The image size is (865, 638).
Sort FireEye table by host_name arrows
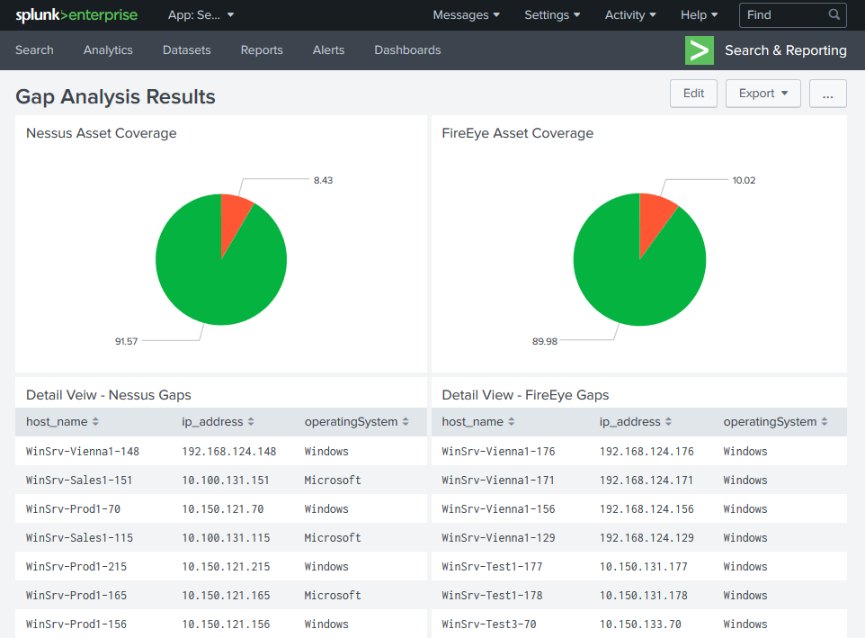pyautogui.click(x=512, y=422)
